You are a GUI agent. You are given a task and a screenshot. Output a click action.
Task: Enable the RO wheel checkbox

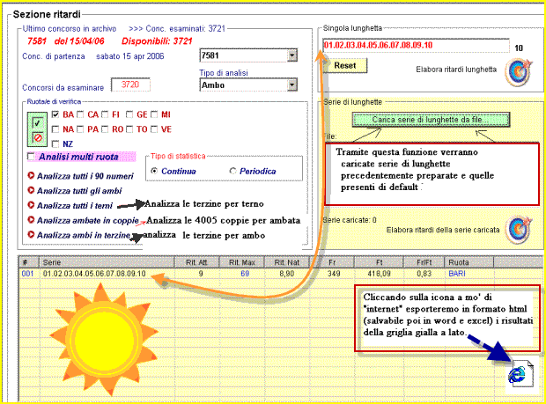click(105, 129)
